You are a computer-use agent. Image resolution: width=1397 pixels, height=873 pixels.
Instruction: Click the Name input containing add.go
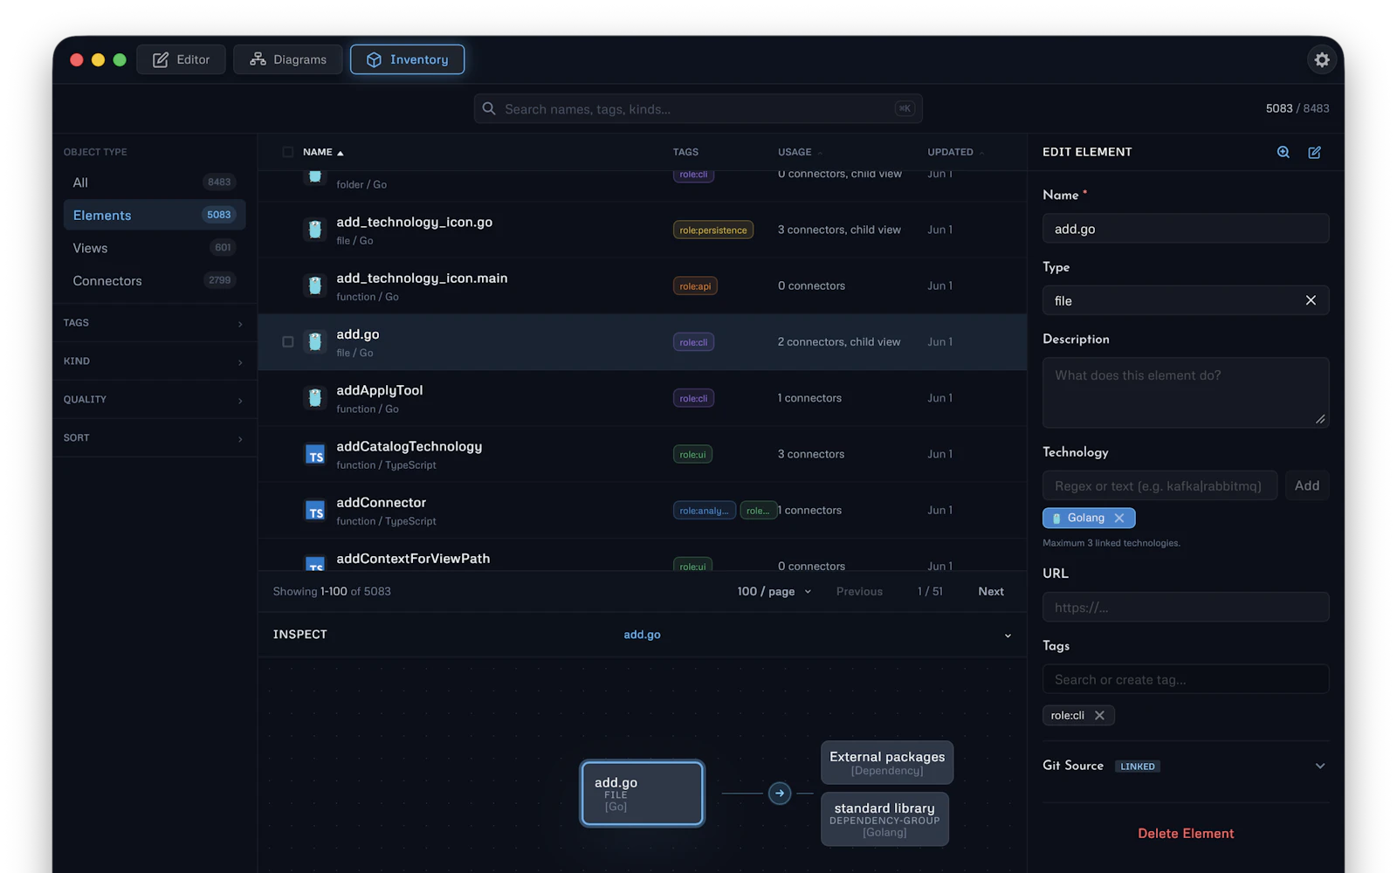pyautogui.click(x=1186, y=229)
